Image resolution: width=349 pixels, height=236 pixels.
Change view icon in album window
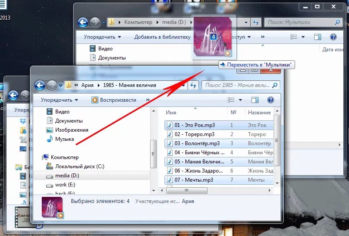point(231,100)
